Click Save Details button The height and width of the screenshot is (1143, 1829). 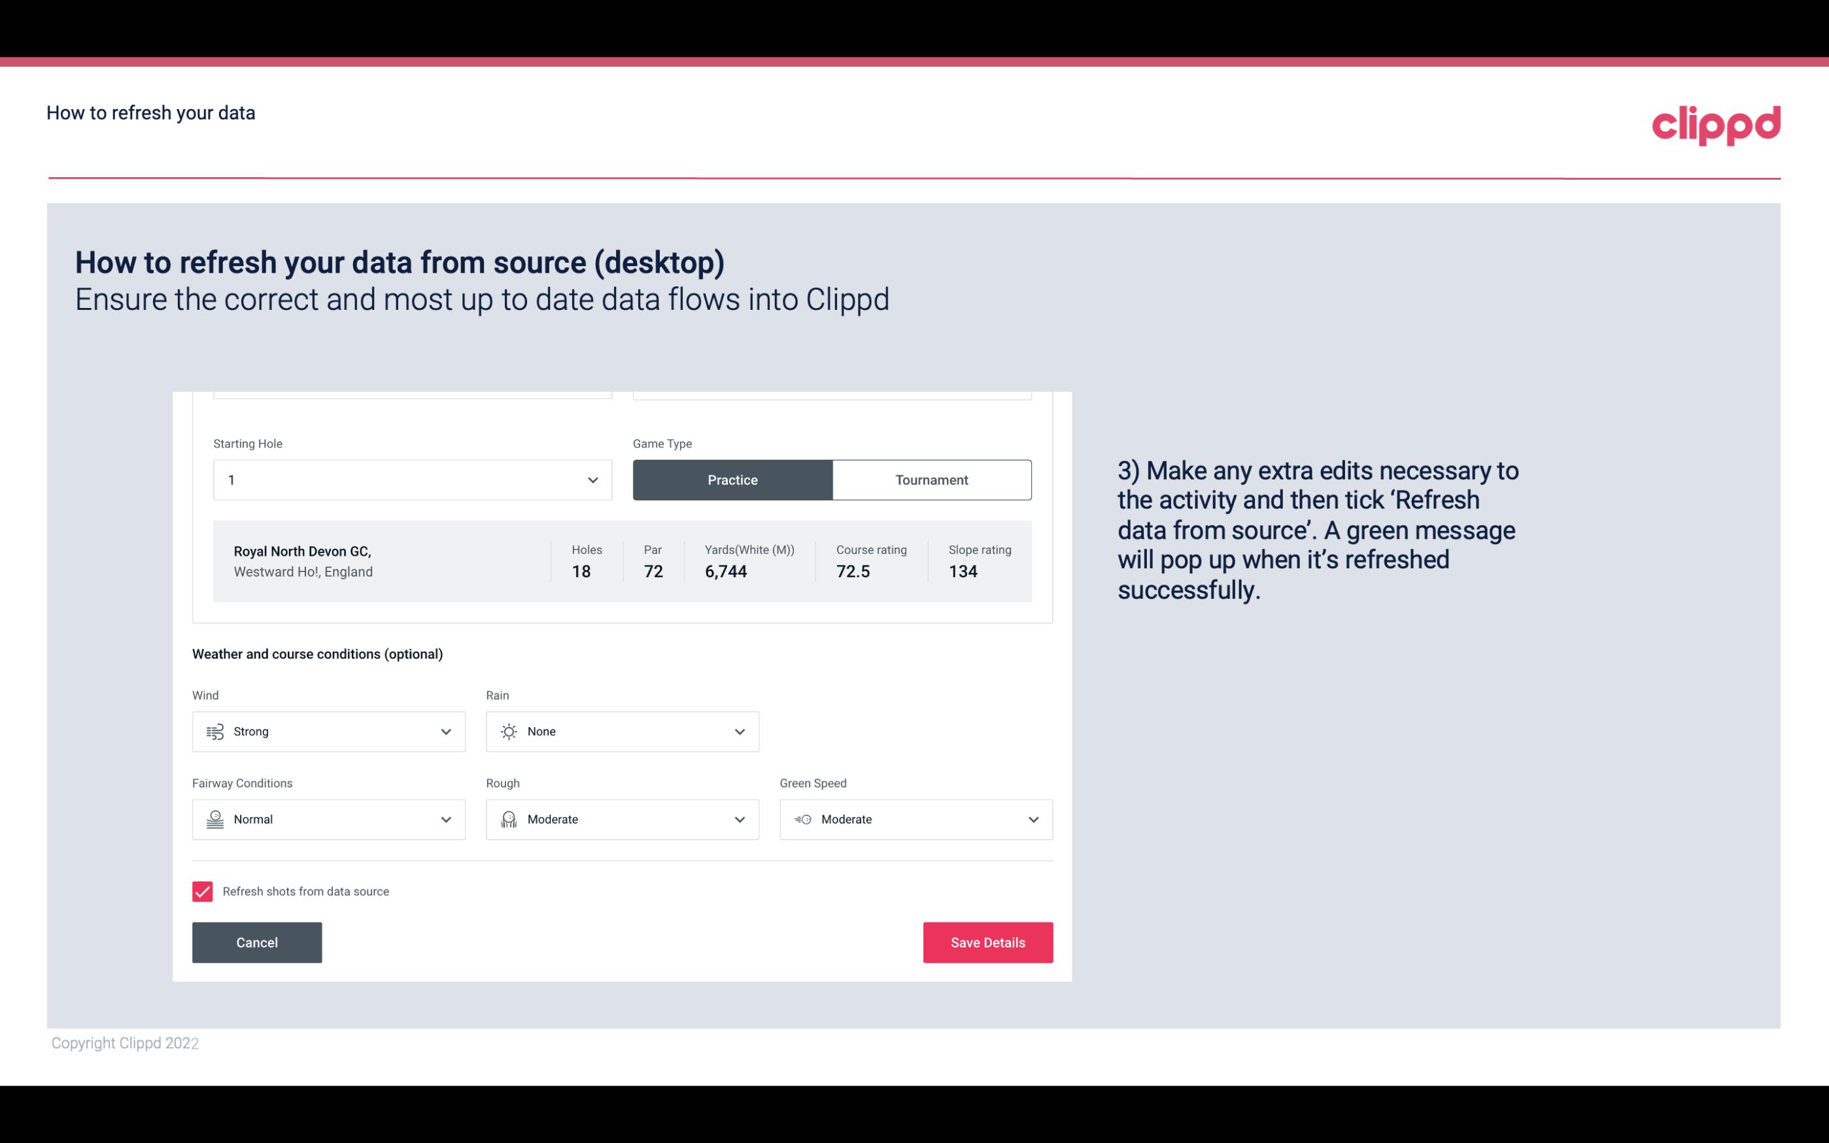coord(987,942)
